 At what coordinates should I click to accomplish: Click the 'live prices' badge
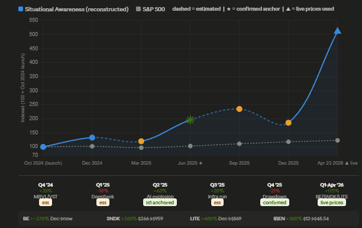pos(332,203)
